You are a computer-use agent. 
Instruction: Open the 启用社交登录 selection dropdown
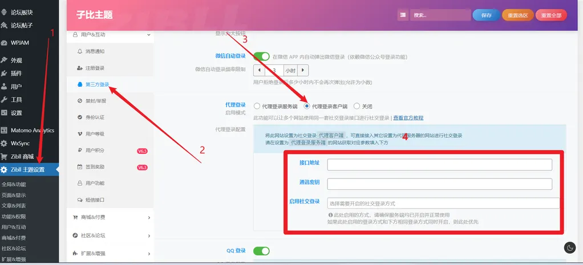click(x=443, y=203)
